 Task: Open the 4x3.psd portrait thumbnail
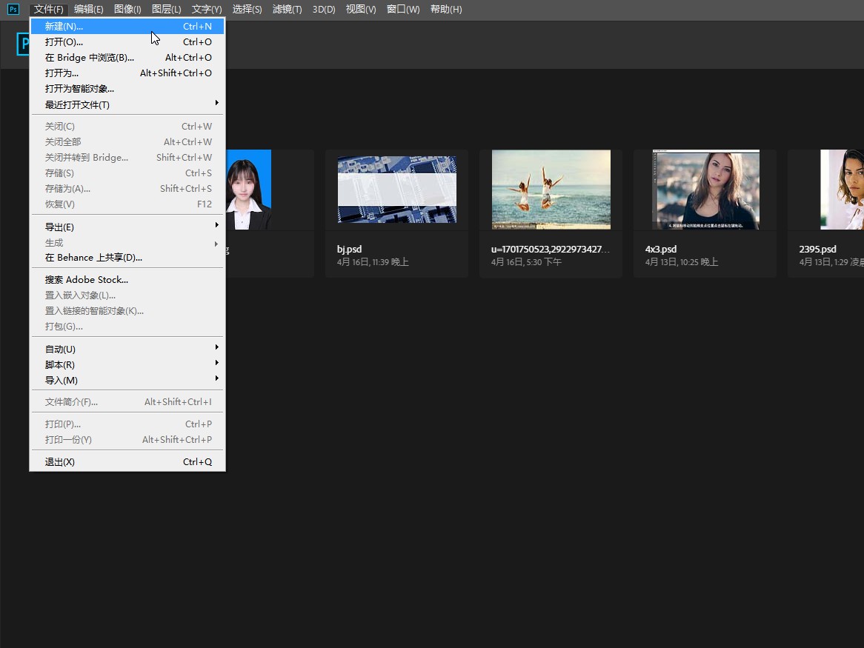[x=706, y=190]
